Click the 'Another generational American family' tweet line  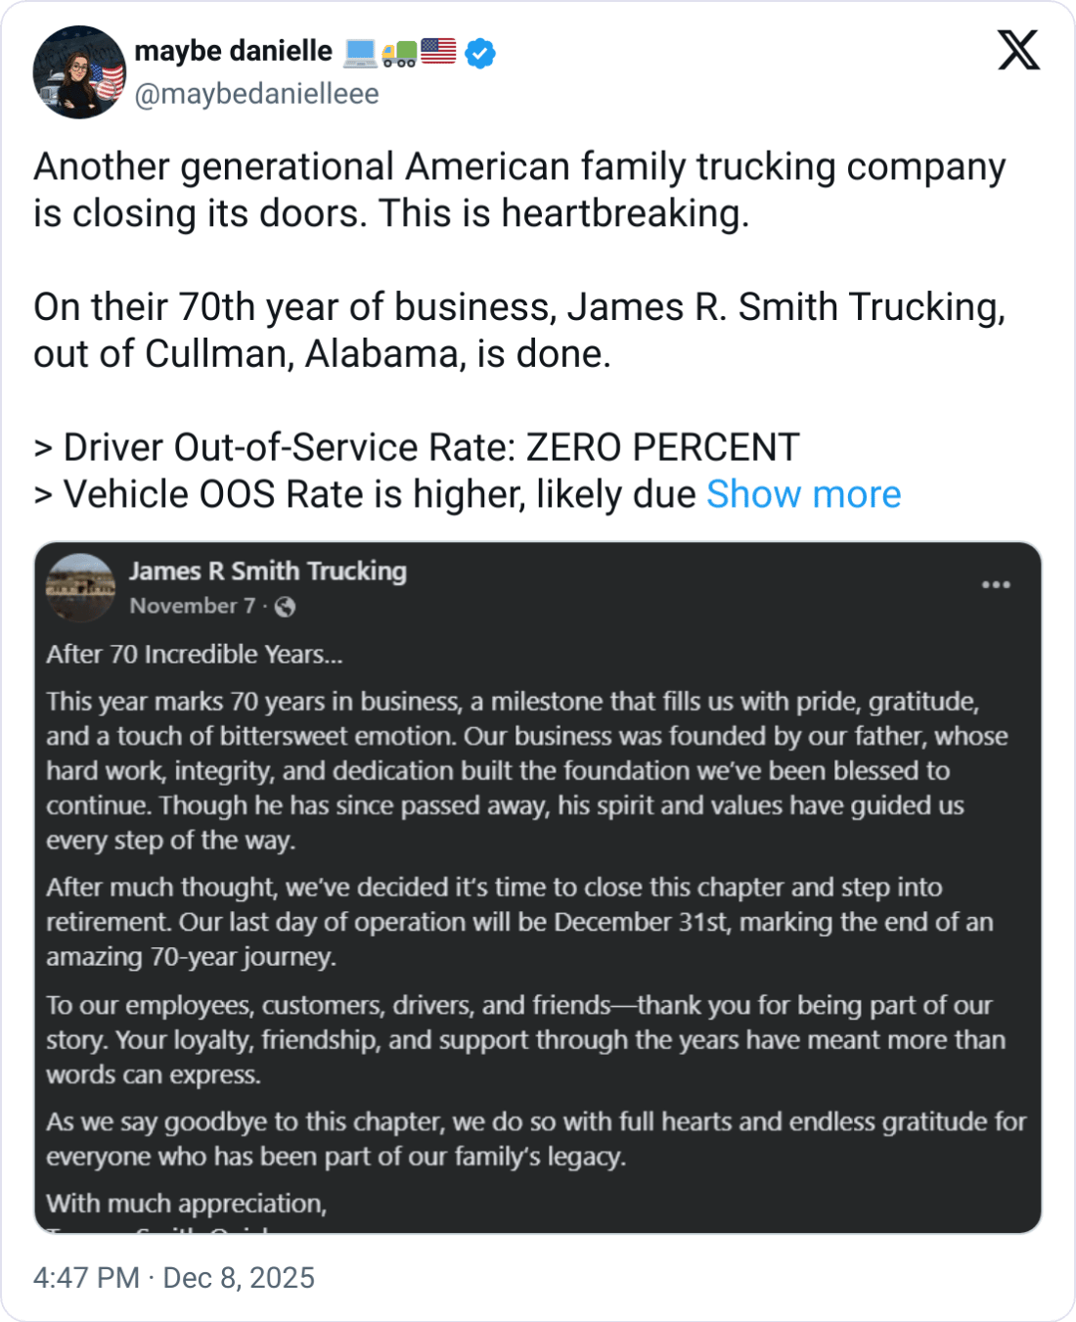(x=519, y=167)
